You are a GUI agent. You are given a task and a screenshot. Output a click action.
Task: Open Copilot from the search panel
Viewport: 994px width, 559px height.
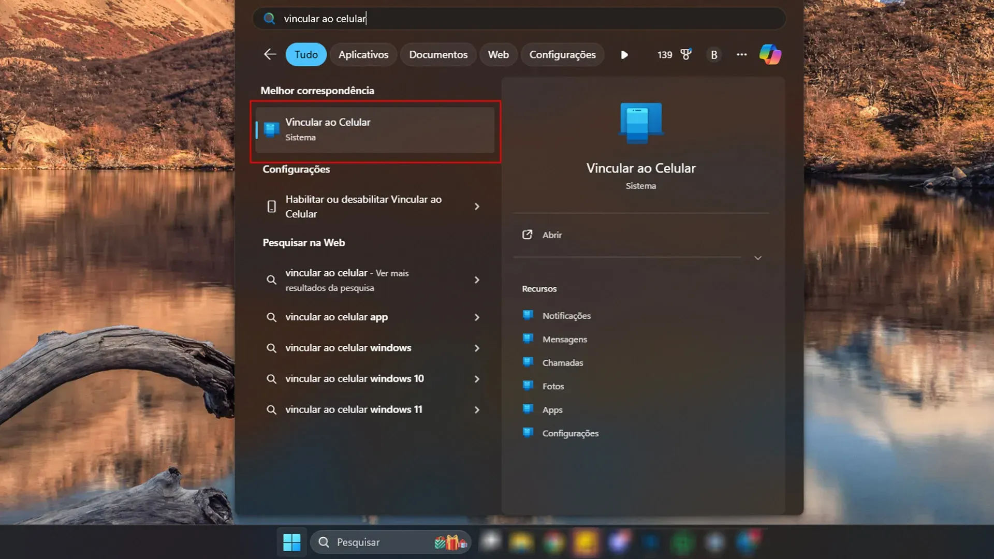771,54
